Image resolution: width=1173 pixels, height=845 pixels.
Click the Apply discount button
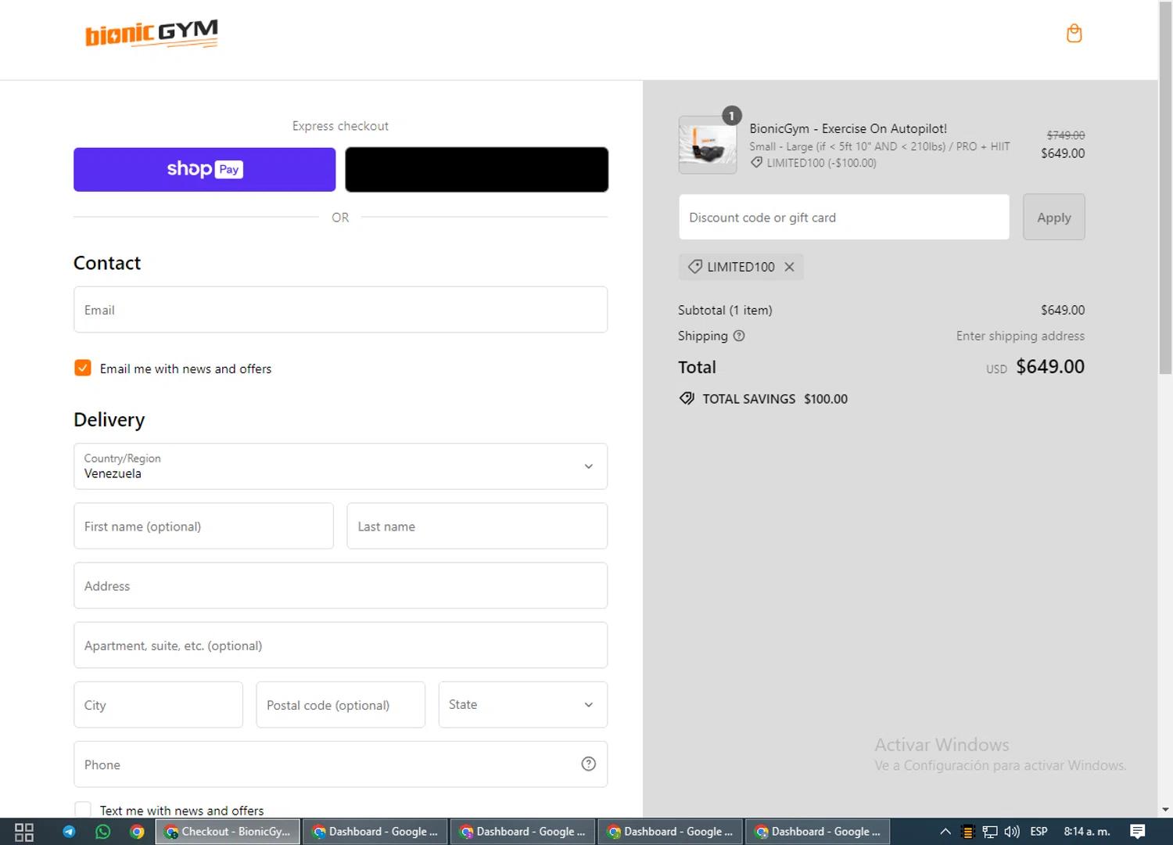tap(1053, 218)
